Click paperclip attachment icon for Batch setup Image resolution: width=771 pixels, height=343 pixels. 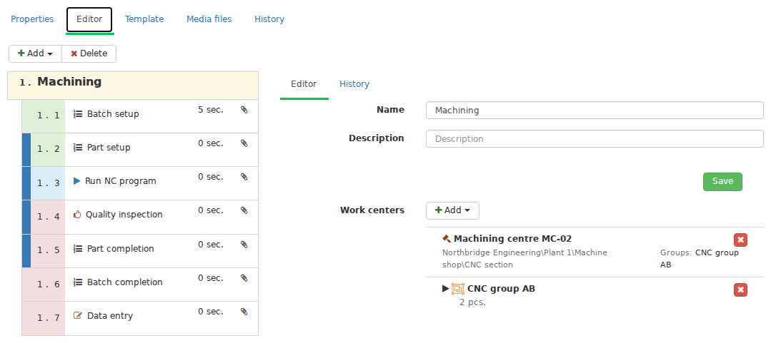(244, 110)
